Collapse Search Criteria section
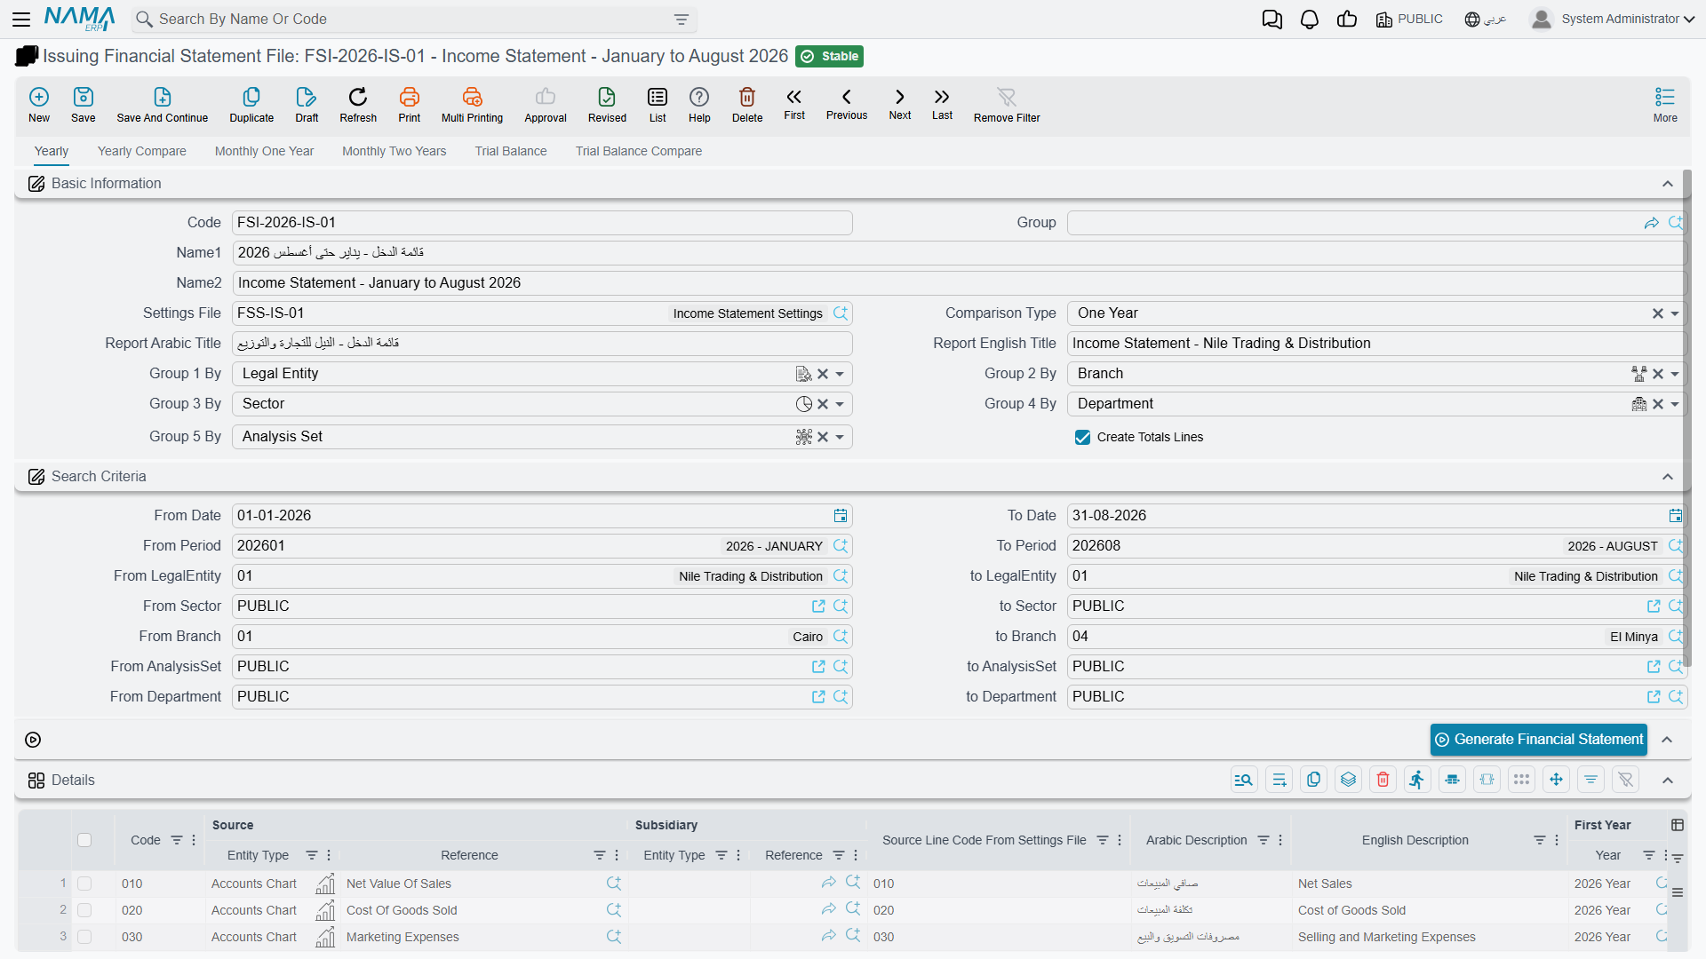 [x=1668, y=477]
